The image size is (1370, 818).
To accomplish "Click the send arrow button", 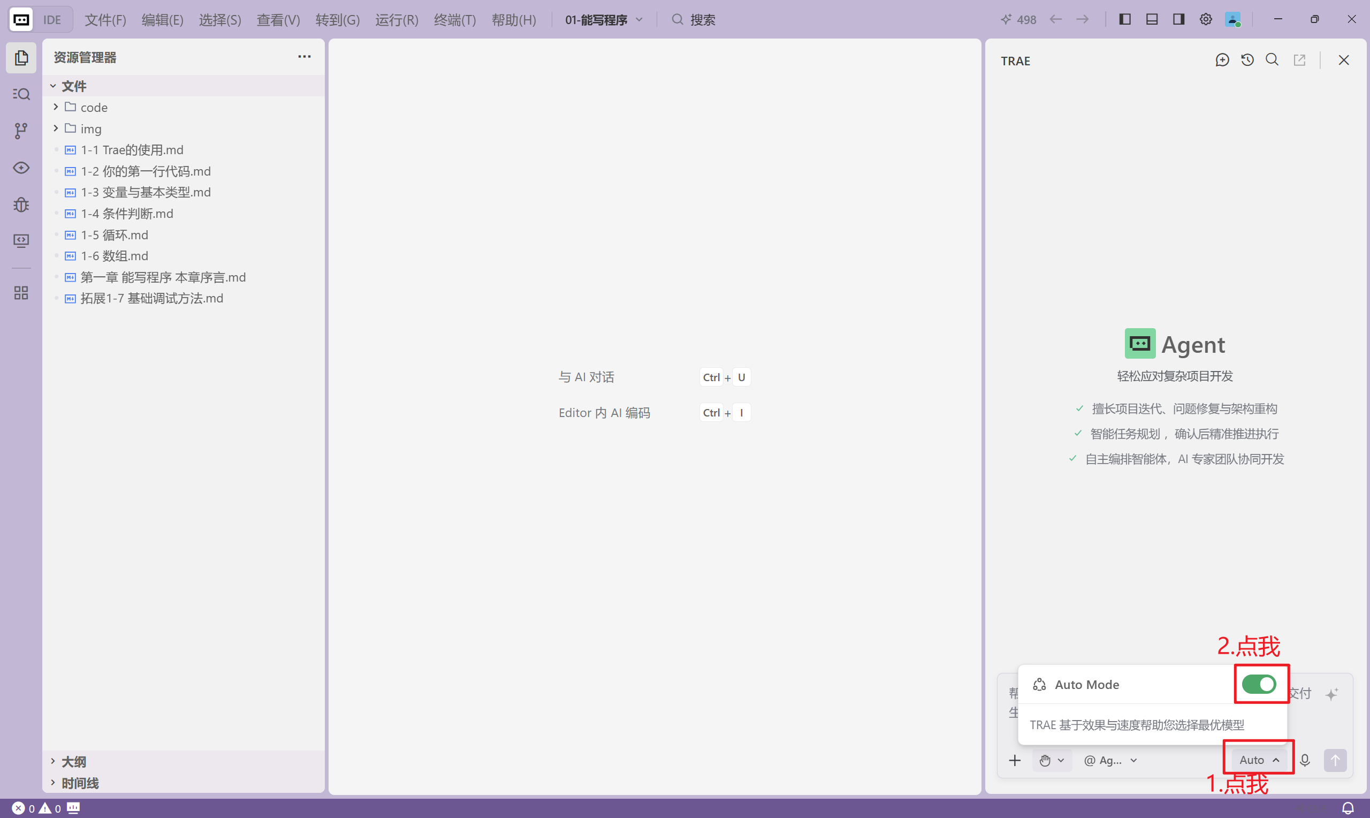I will click(1335, 761).
